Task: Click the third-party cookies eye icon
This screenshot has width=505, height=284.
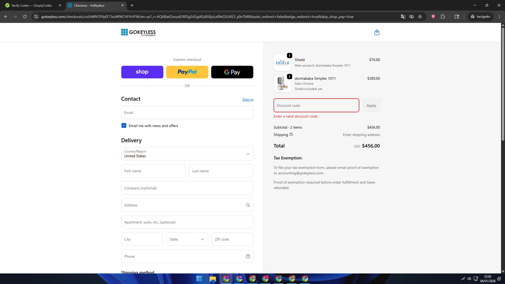Action: [x=411, y=16]
